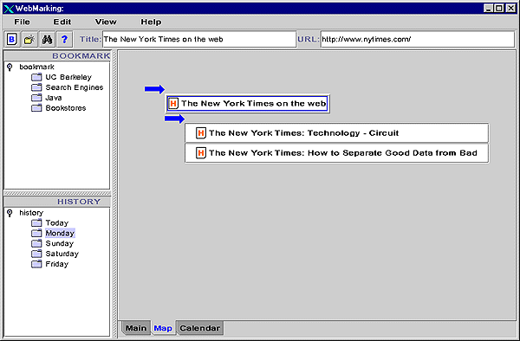Click the Saturday folder icon

pyautogui.click(x=36, y=254)
